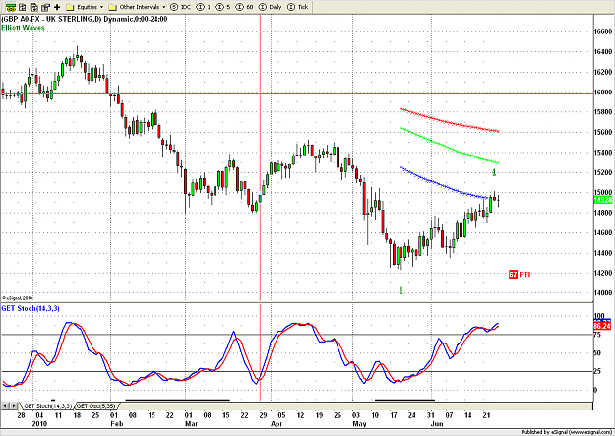This screenshot has width=615, height=436.
Task: Switch to 5-minute interval
Action: pyautogui.click(x=223, y=7)
